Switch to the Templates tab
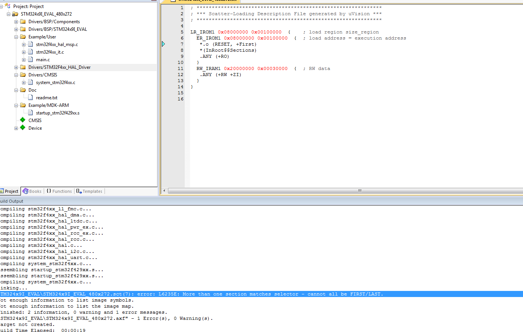This screenshot has height=332, width=523. coord(89,191)
